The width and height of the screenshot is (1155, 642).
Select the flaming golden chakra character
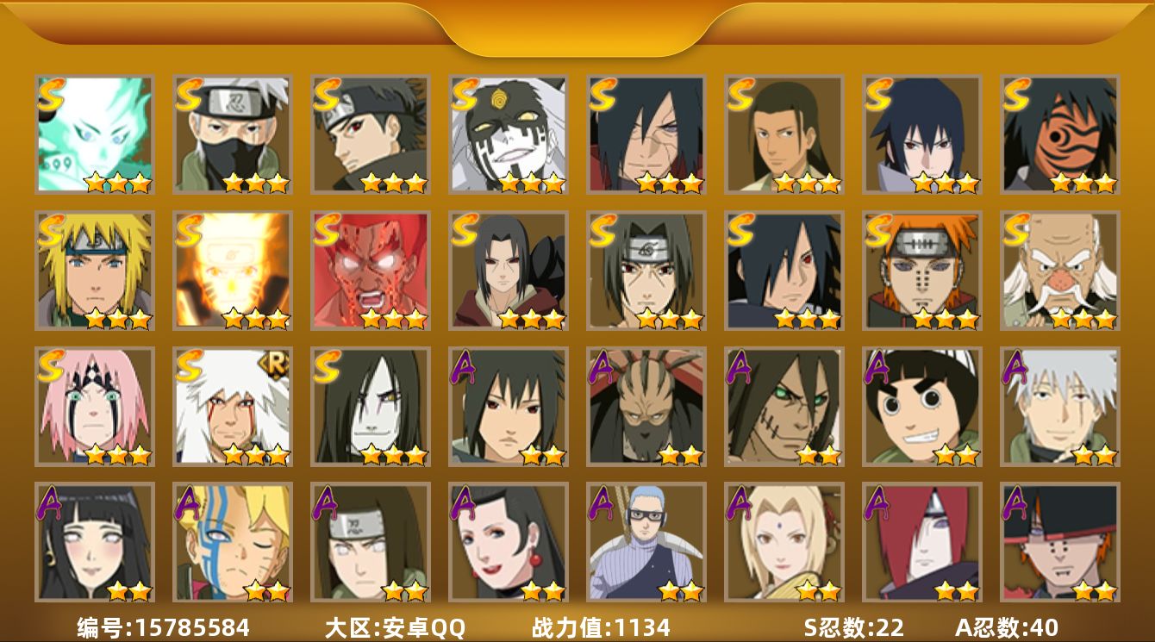coord(233,271)
